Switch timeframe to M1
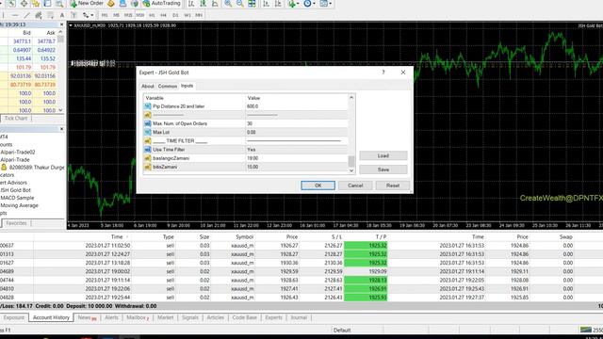This screenshot has height=339, width=603. point(105,15)
